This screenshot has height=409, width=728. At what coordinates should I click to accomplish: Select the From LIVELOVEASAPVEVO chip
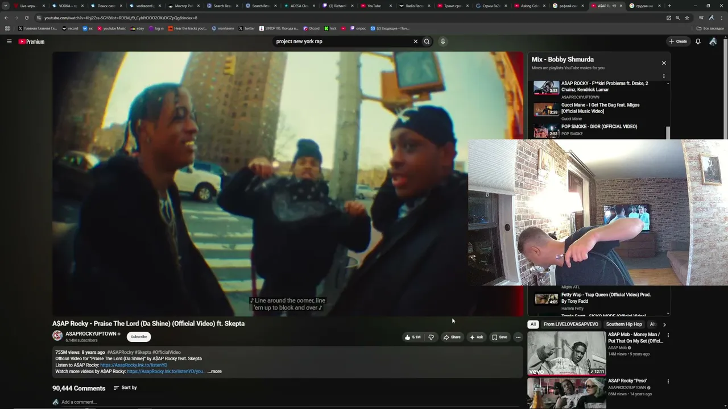(x=571, y=324)
